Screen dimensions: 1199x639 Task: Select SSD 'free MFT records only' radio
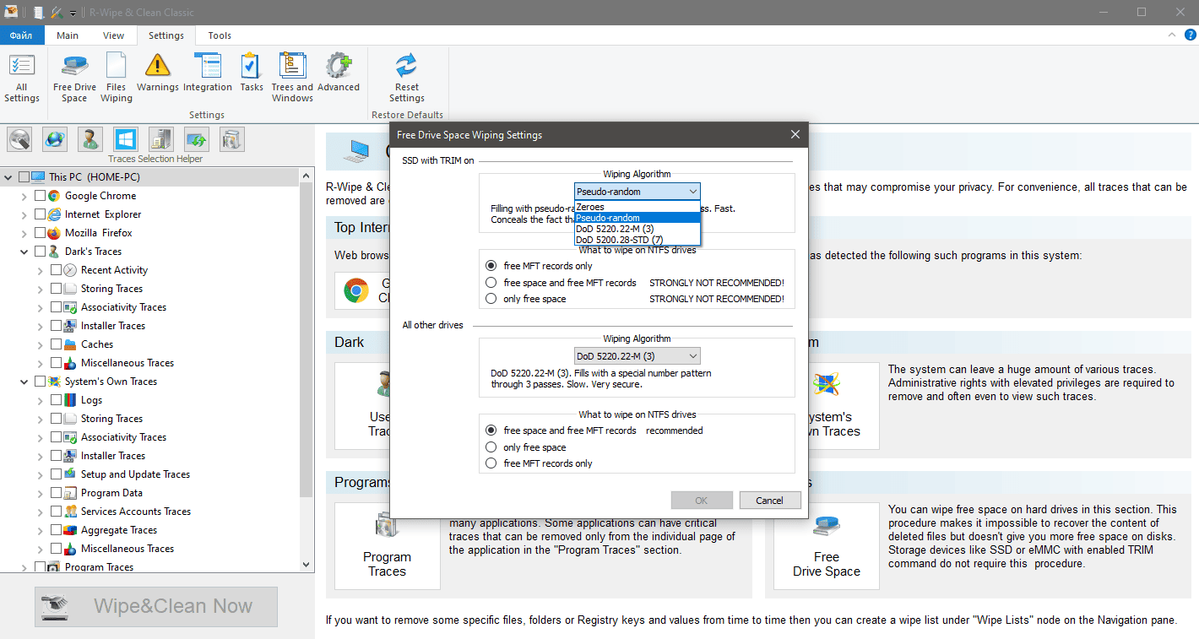tap(491, 266)
